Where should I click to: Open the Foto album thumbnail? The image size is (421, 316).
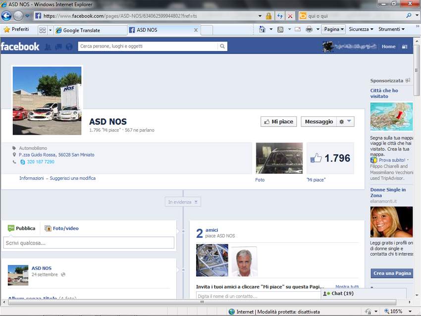coord(279,158)
